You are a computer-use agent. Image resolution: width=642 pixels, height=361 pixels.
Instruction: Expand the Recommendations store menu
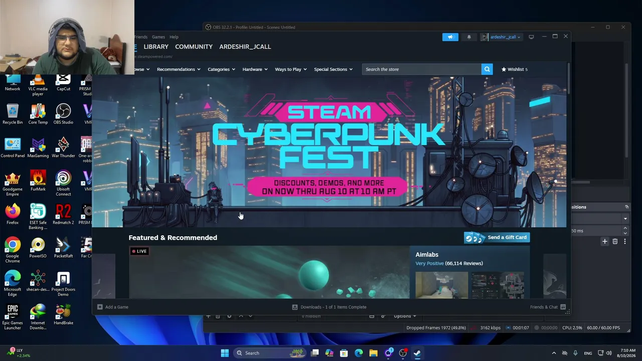[x=179, y=69]
